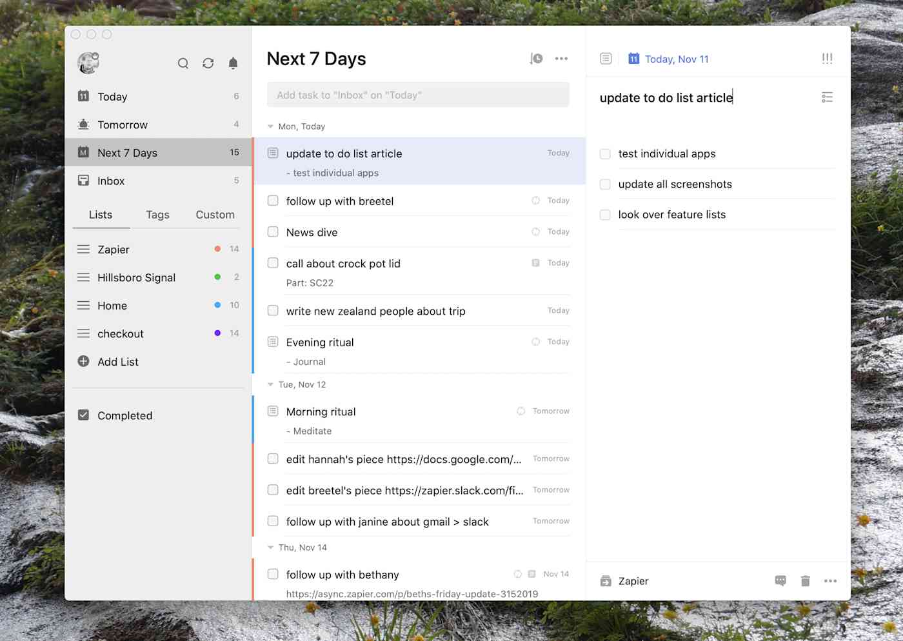Click the purple dot beside checkout list
Screen dimensions: 903x641
(217, 333)
